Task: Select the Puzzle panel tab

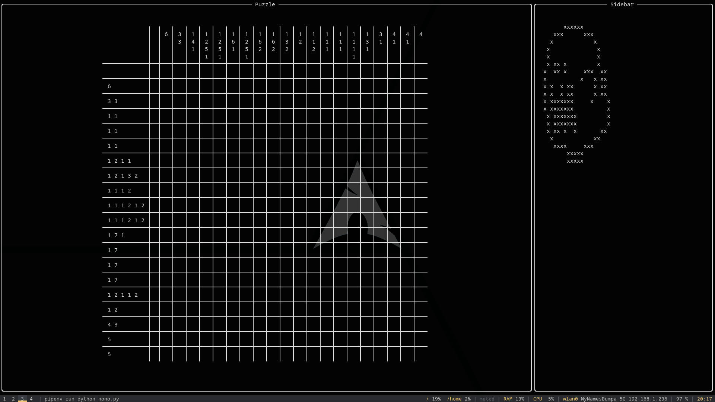Action: 265,4
